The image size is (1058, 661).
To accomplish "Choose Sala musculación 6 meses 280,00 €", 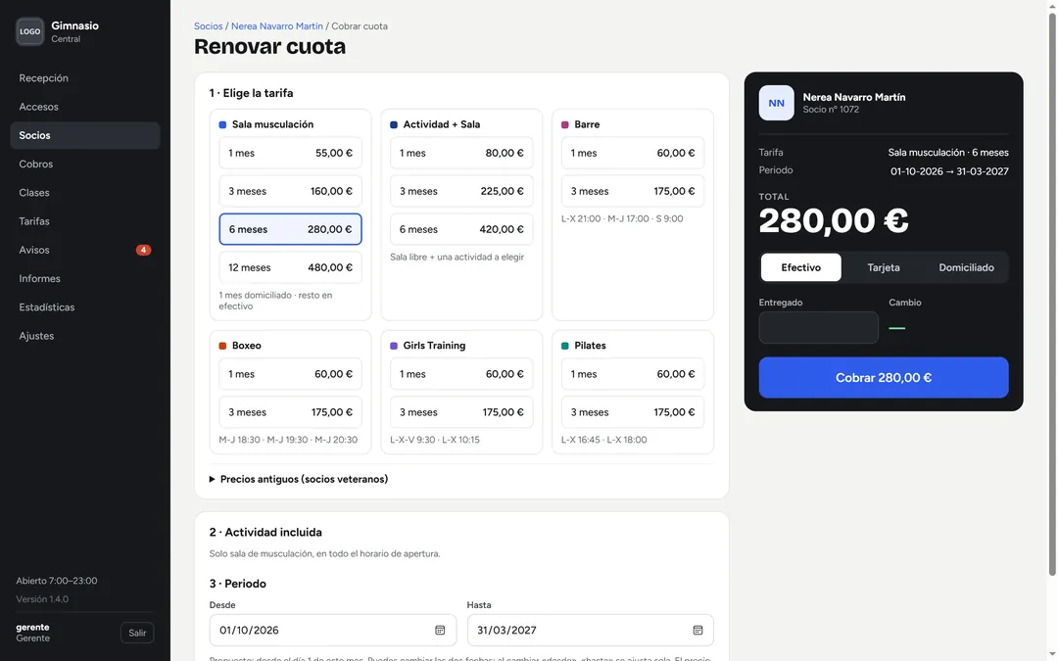I will tap(290, 229).
